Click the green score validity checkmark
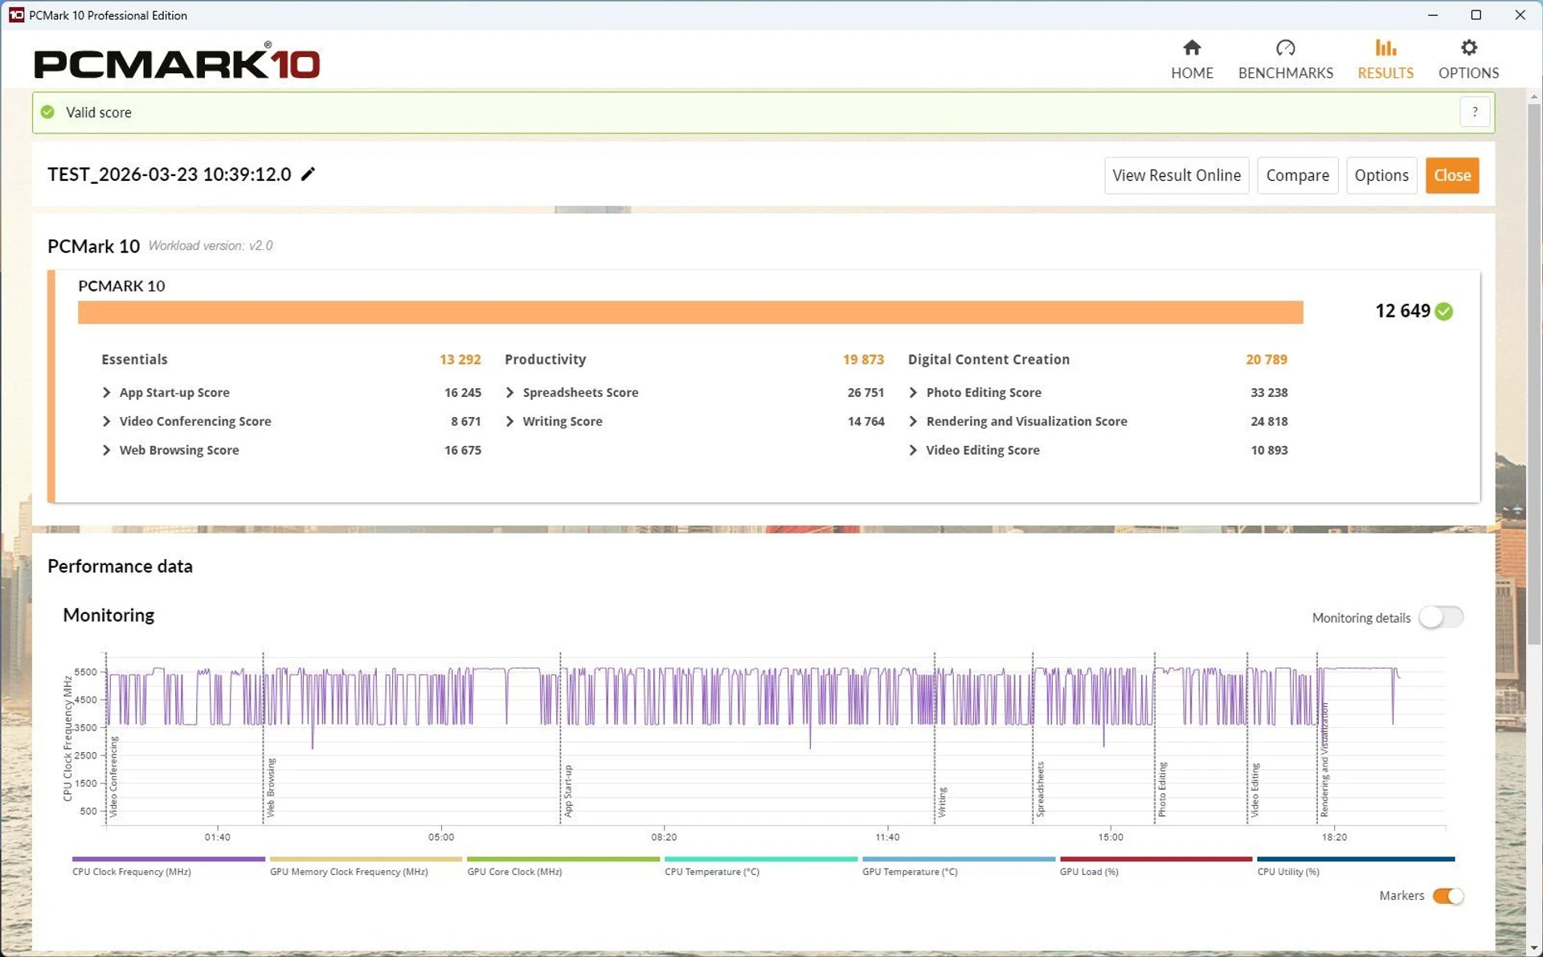 tap(1444, 311)
